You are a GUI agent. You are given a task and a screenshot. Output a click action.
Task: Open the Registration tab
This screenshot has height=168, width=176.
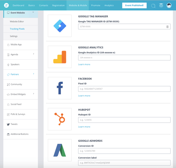(58, 5)
